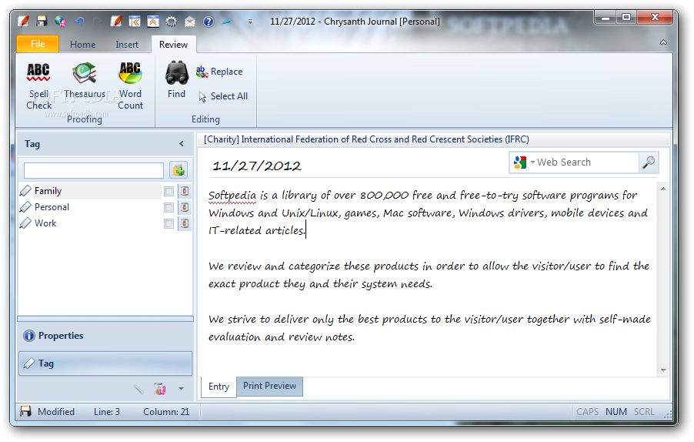Click the SCRL indicator in status bar
Screen dimensions: 694x442
644,412
